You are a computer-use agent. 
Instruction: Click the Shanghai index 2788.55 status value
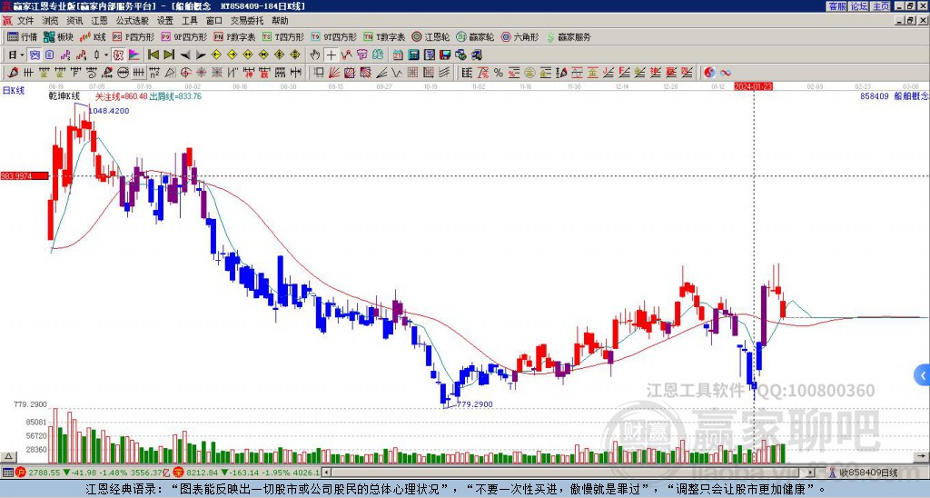click(x=44, y=473)
